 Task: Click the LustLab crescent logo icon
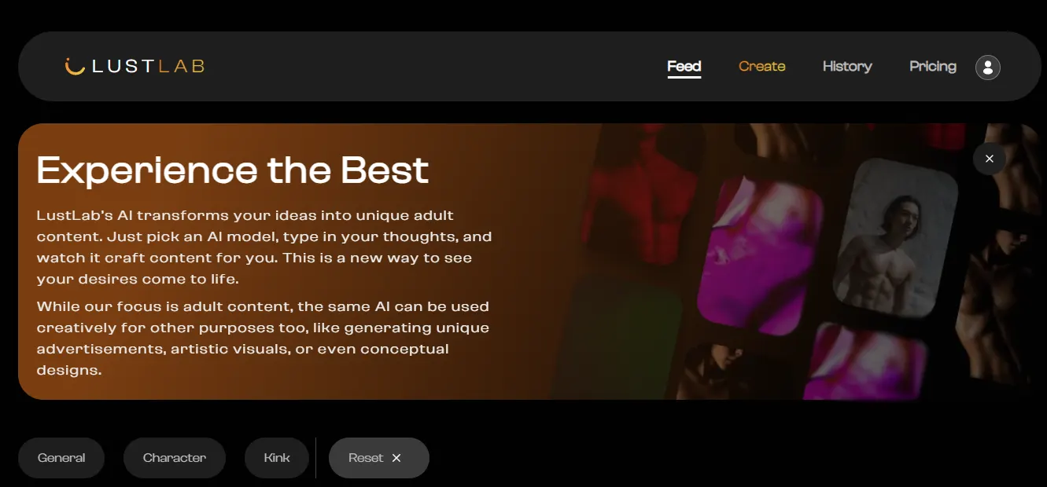pos(75,67)
